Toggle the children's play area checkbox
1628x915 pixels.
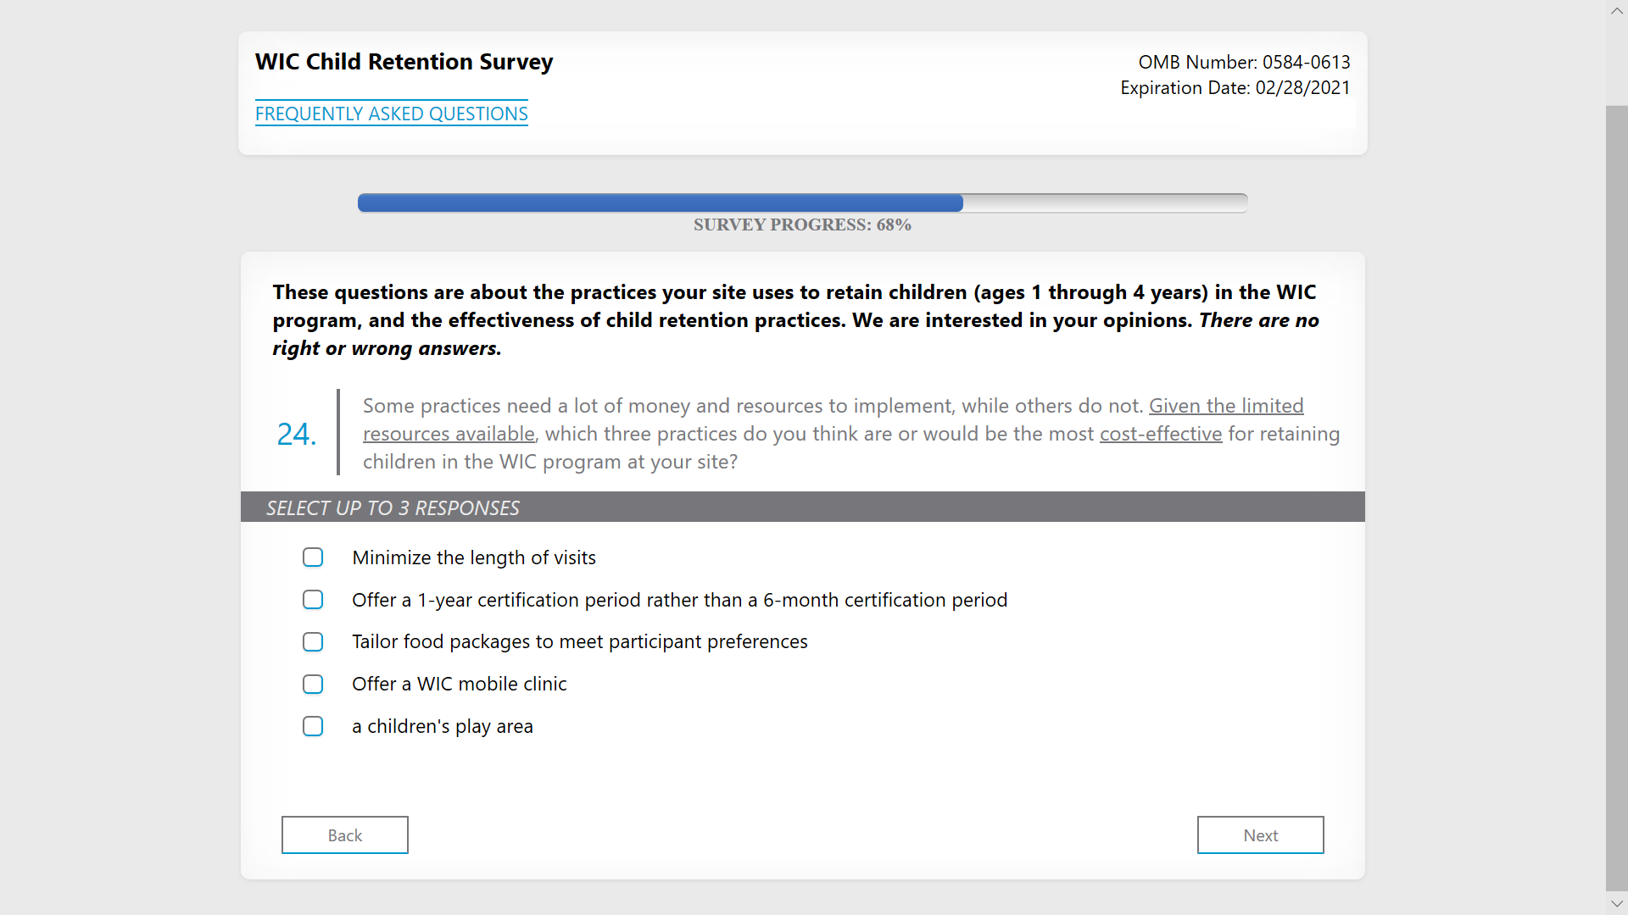[313, 727]
